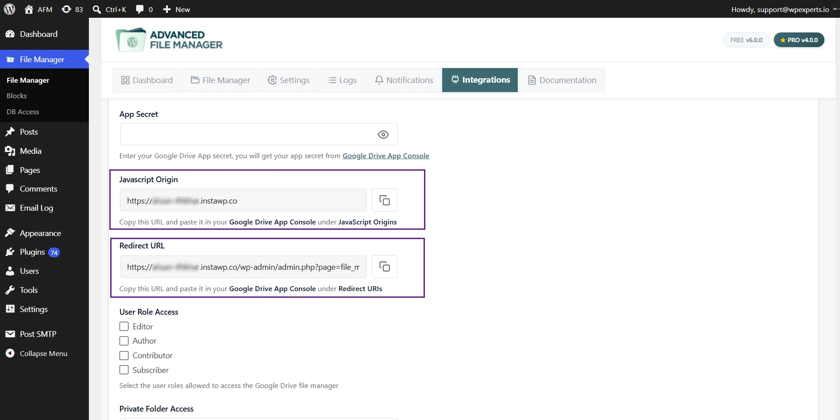Open the WordPress logo menu
The width and height of the screenshot is (840, 420).
click(9, 9)
